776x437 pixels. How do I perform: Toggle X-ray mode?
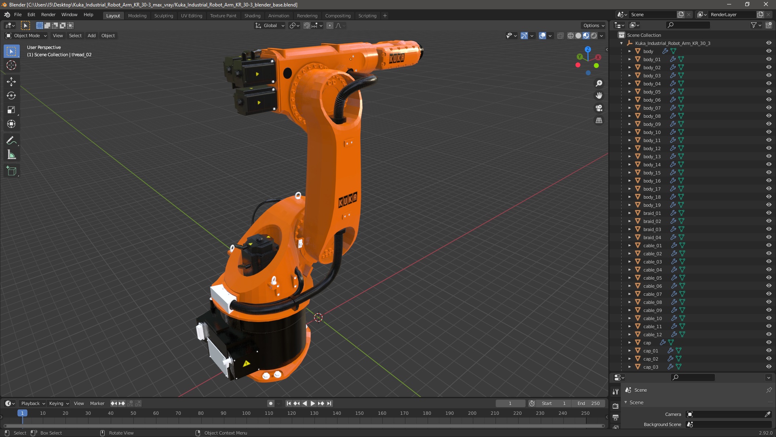pyautogui.click(x=560, y=36)
